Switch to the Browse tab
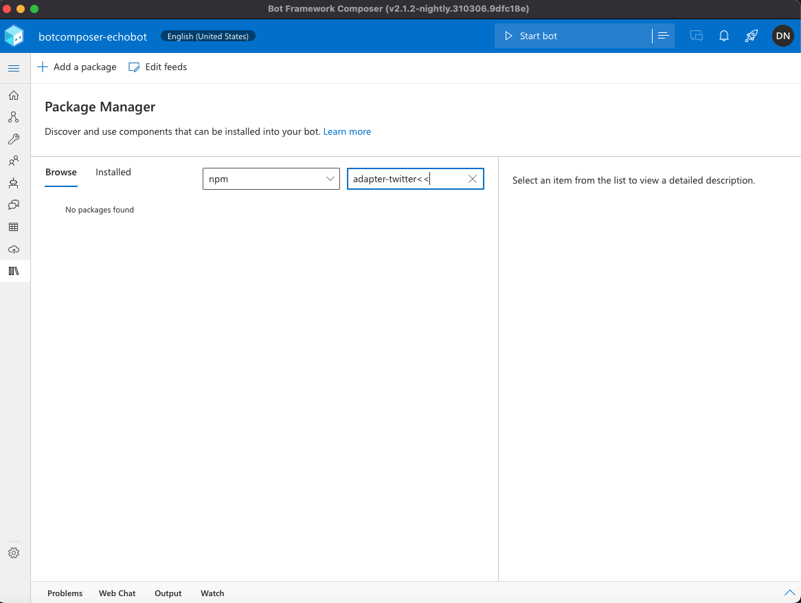Viewport: 801px width, 603px height. click(60, 173)
